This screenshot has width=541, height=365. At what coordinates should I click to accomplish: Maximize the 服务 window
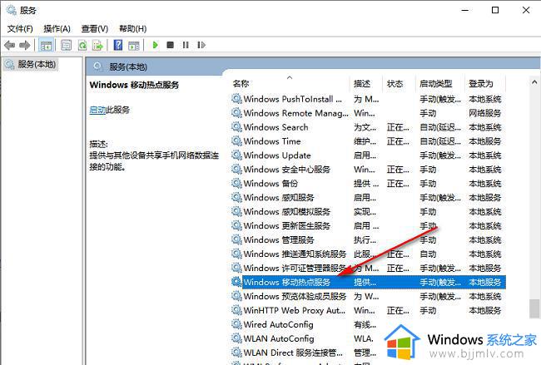[x=495, y=10]
